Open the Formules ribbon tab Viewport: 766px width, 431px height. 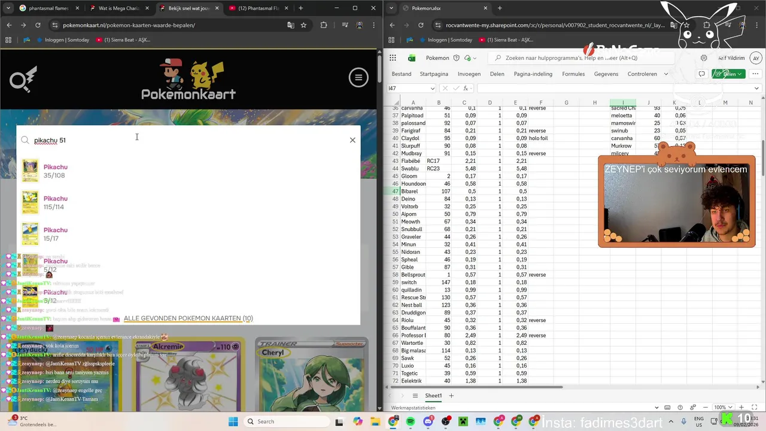573,74
